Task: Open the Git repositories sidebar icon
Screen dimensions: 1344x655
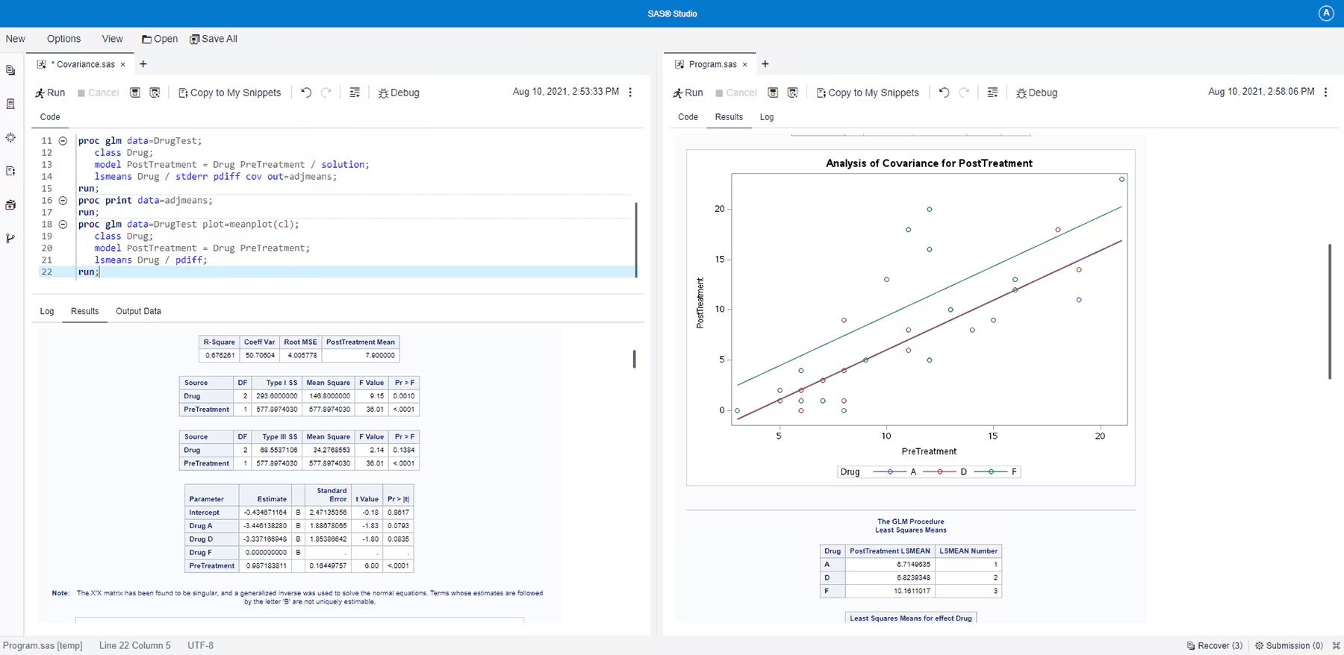Action: [x=10, y=239]
